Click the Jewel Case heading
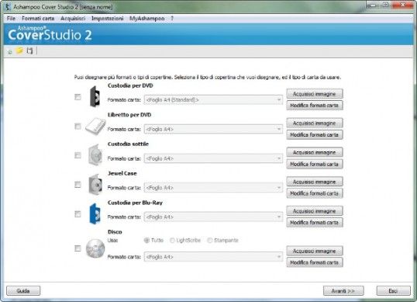 point(122,173)
